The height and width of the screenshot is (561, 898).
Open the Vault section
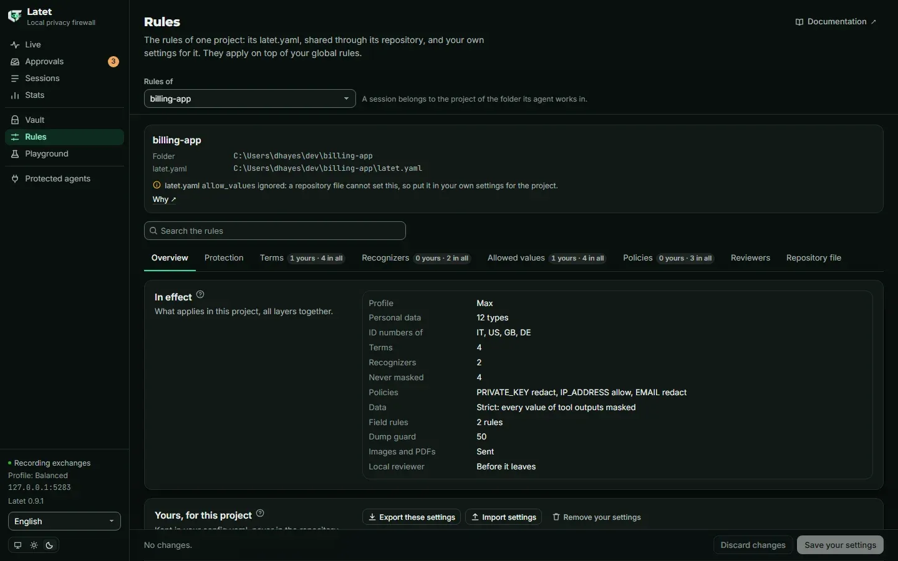tap(64, 120)
